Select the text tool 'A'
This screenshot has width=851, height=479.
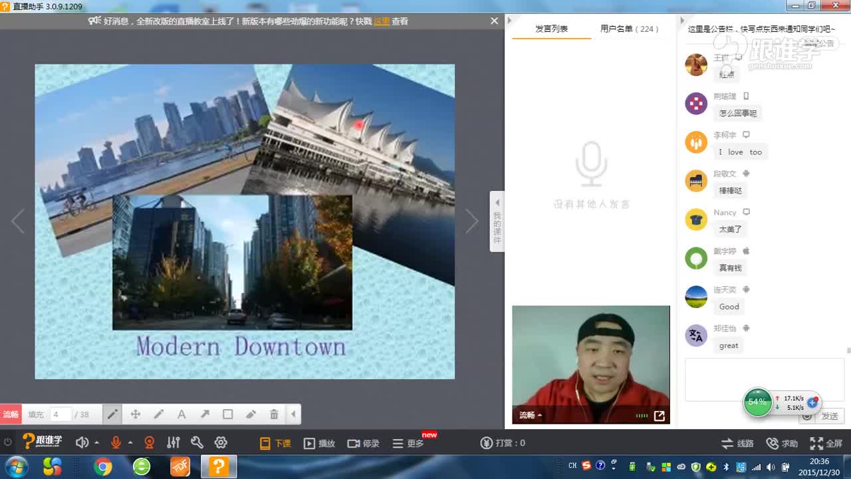click(x=182, y=414)
